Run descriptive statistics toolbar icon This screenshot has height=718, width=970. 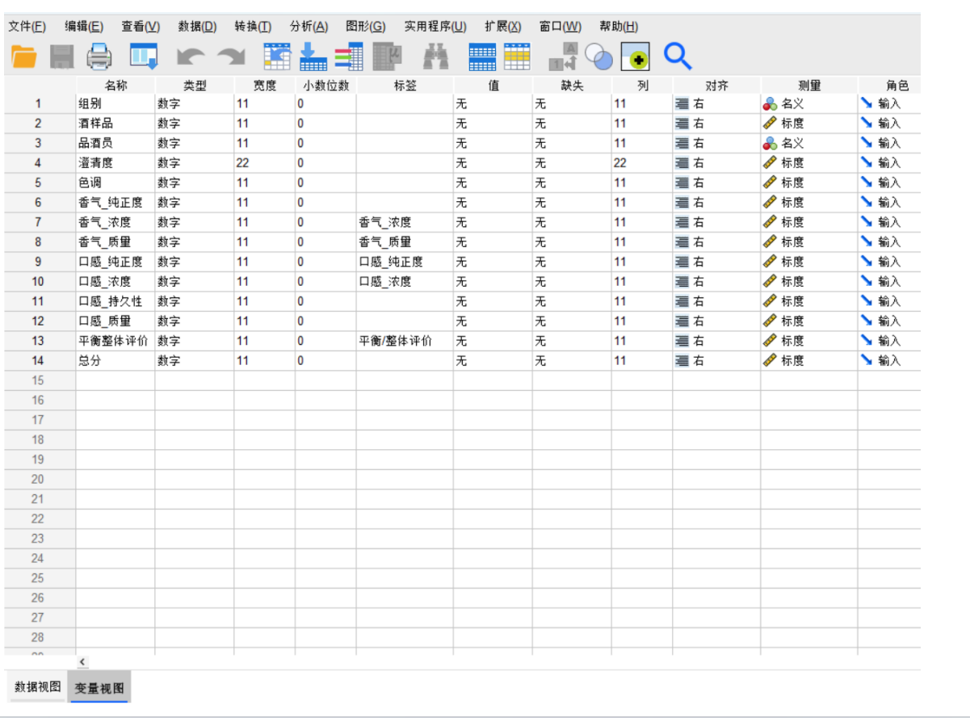coord(388,57)
